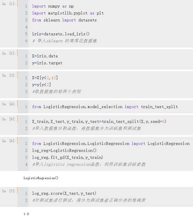The height and width of the screenshot is (220, 193).
Task: Click the X=iris.data code line
Action: (45, 56)
